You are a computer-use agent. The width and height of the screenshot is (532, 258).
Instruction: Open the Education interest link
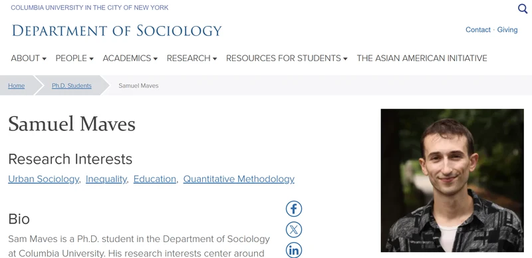155,179
